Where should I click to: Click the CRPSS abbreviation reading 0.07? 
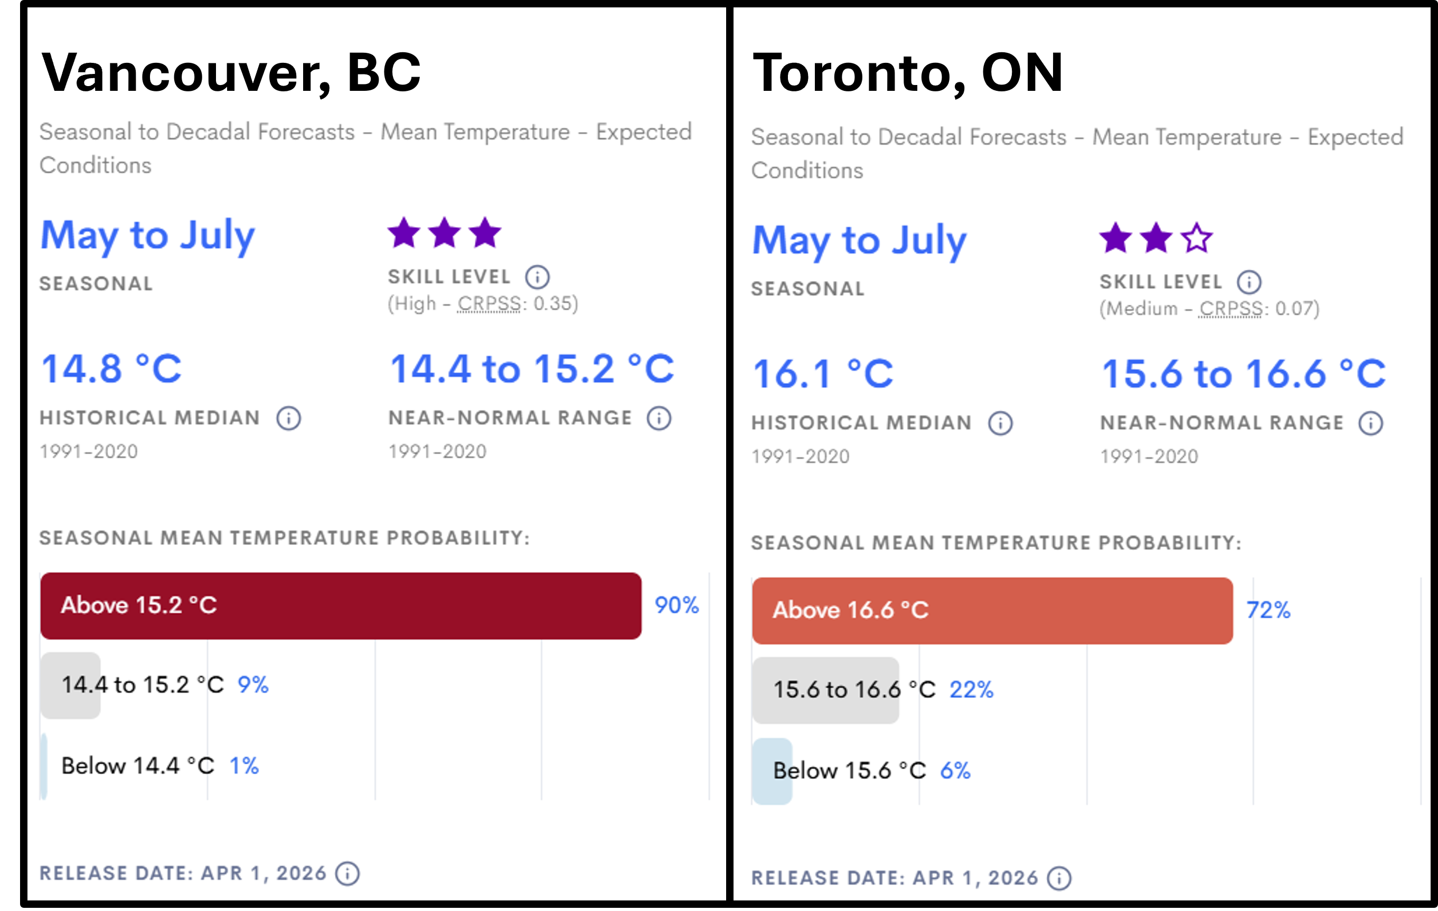[1231, 309]
